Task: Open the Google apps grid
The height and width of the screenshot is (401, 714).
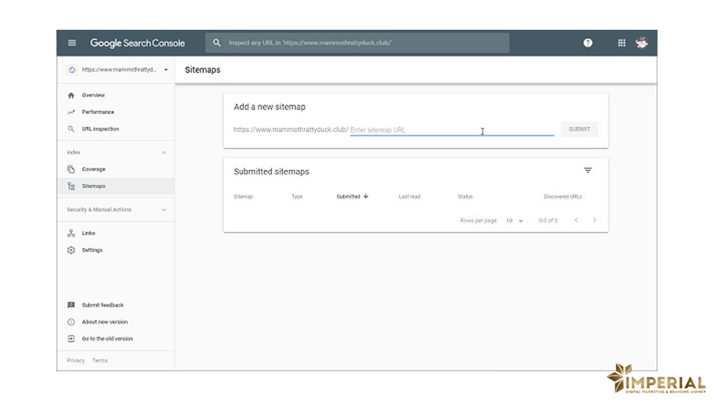Action: point(621,43)
